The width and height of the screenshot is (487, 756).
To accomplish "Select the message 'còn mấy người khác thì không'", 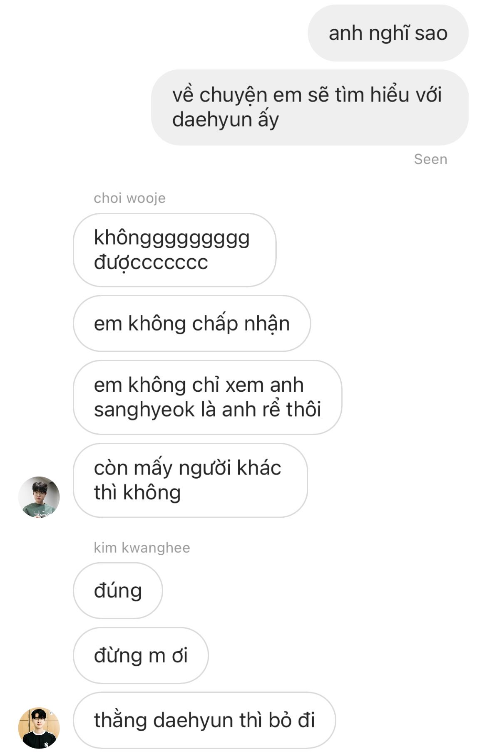I will click(x=190, y=480).
